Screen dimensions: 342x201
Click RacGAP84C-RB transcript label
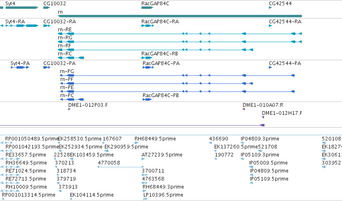tap(160, 54)
